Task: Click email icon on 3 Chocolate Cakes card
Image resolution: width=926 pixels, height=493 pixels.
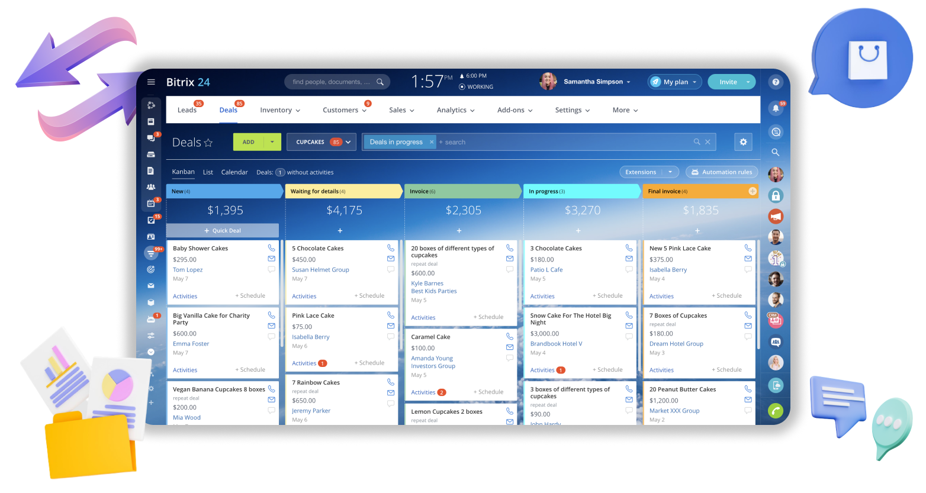Action: click(x=629, y=259)
